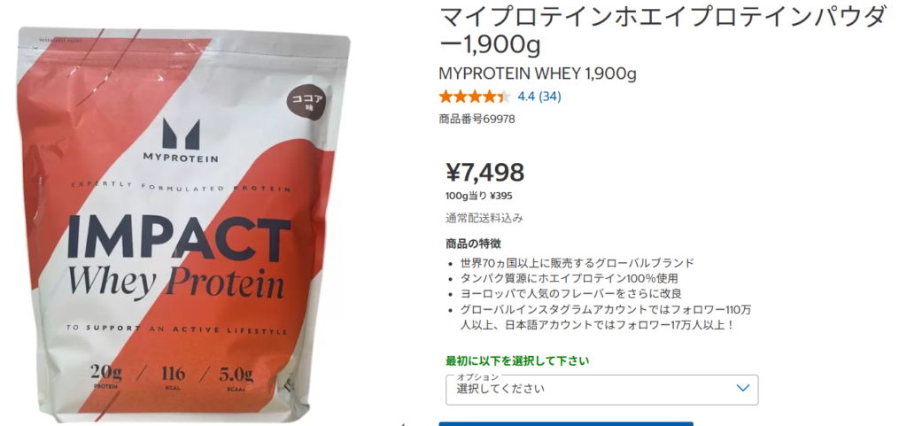Click the ¥7,498 price
The image size is (907, 426).
click(x=485, y=172)
